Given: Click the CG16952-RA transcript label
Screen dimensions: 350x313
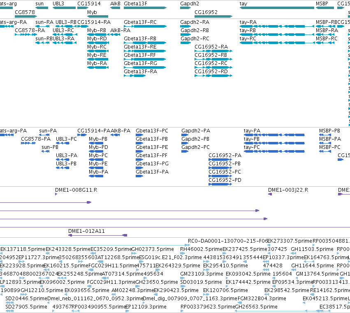Looking at the screenshot, I should 211,46.
